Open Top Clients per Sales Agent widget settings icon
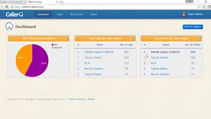 [199, 38]
